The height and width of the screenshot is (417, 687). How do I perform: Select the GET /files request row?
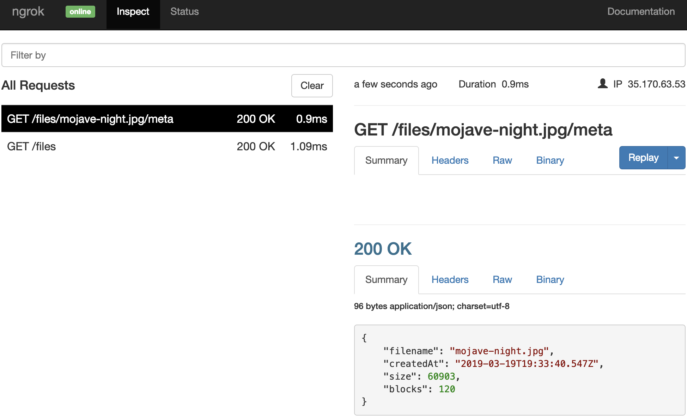167,146
